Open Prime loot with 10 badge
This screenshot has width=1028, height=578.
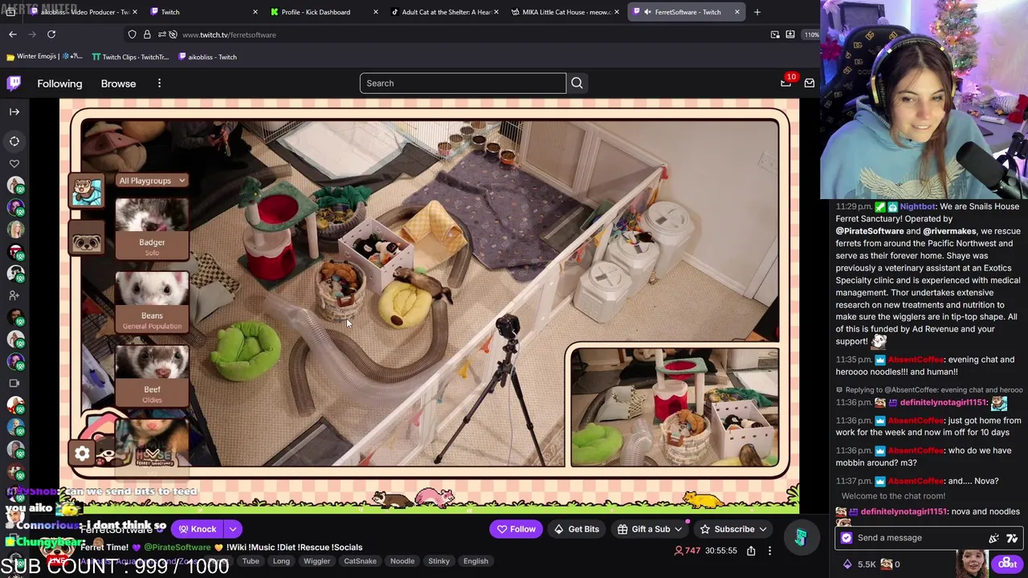pyautogui.click(x=785, y=83)
